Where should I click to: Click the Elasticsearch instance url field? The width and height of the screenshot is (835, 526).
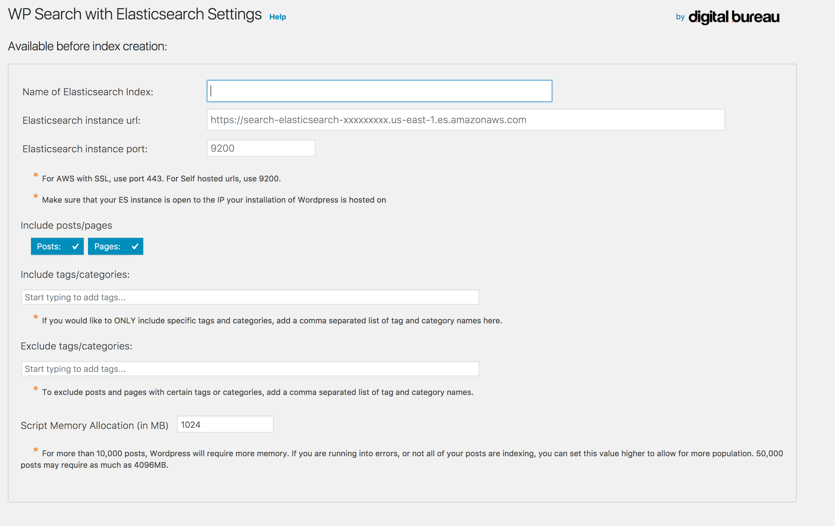pos(465,120)
